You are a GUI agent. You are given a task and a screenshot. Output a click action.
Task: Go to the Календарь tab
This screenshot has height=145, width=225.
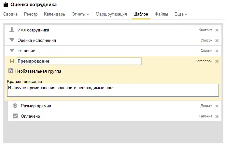pyautogui.click(x=54, y=14)
